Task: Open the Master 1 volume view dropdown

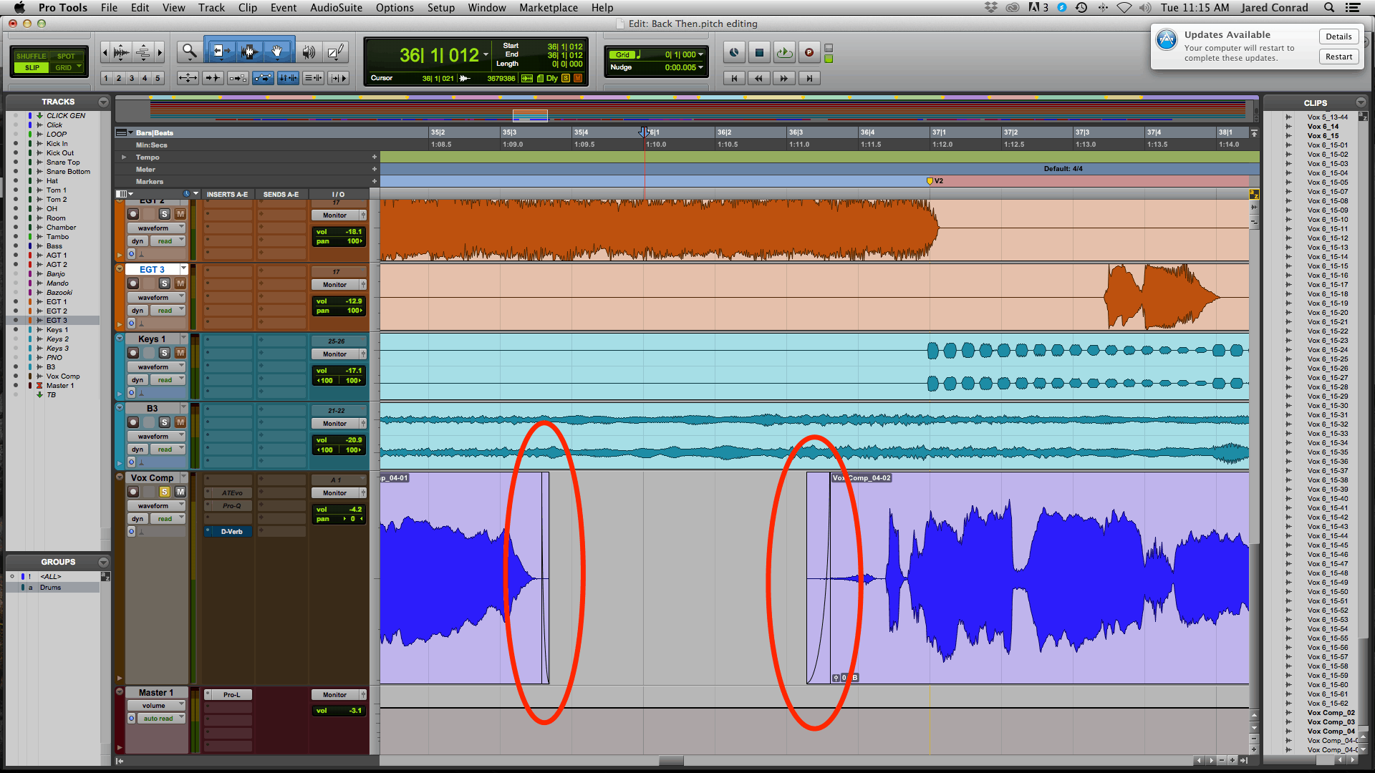Action: (156, 706)
